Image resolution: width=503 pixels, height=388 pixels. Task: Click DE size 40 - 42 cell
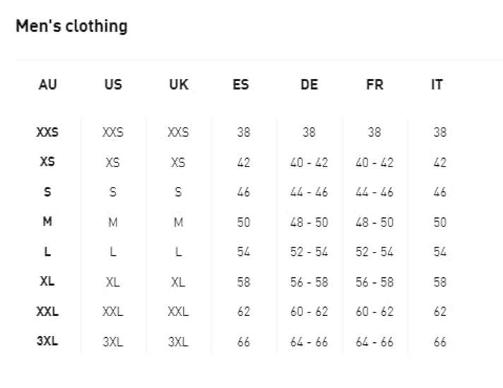(309, 162)
